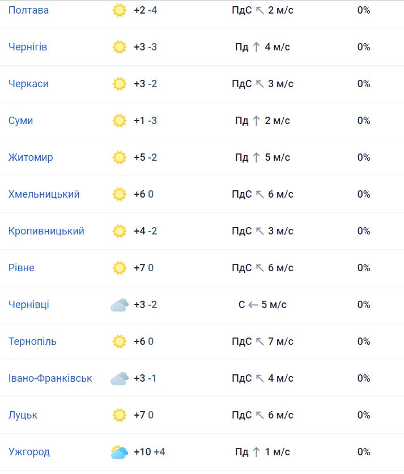The height and width of the screenshot is (474, 404).
Task: Click the sunny icon for Тернопіль
Action: (119, 341)
